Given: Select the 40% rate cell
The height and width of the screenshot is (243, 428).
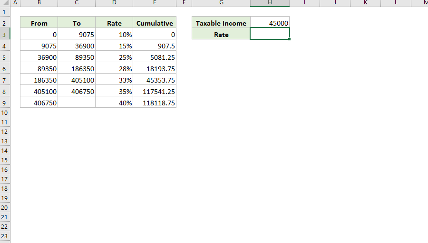Looking at the screenshot, I should (114, 103).
